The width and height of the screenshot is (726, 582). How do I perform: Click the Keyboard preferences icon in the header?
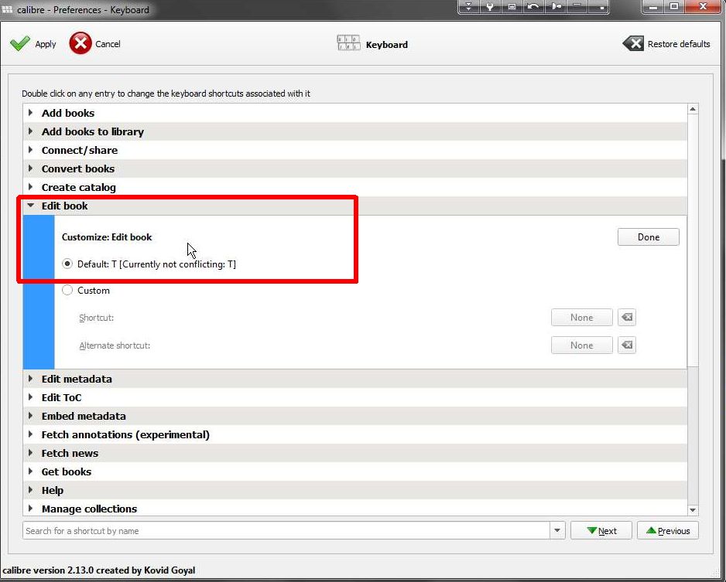[348, 43]
